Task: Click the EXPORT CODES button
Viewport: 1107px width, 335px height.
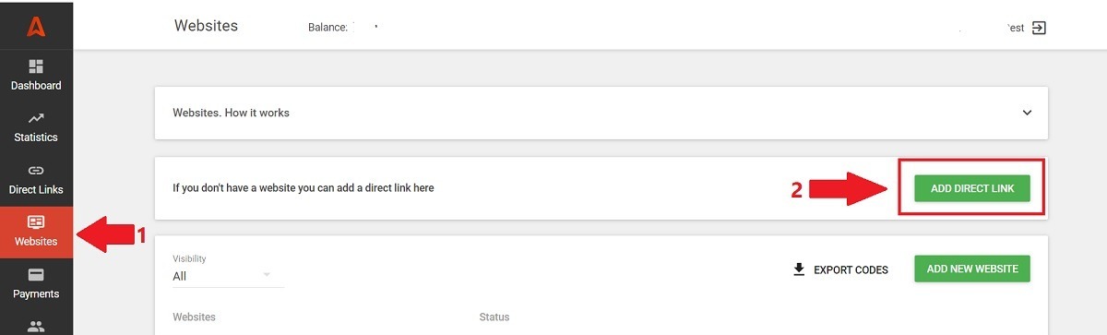Action: [840, 269]
